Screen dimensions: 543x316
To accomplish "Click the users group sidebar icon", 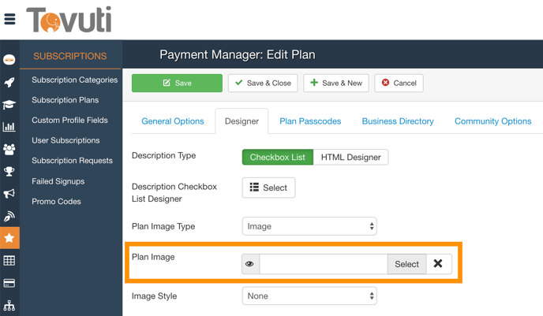I will (x=9, y=149).
